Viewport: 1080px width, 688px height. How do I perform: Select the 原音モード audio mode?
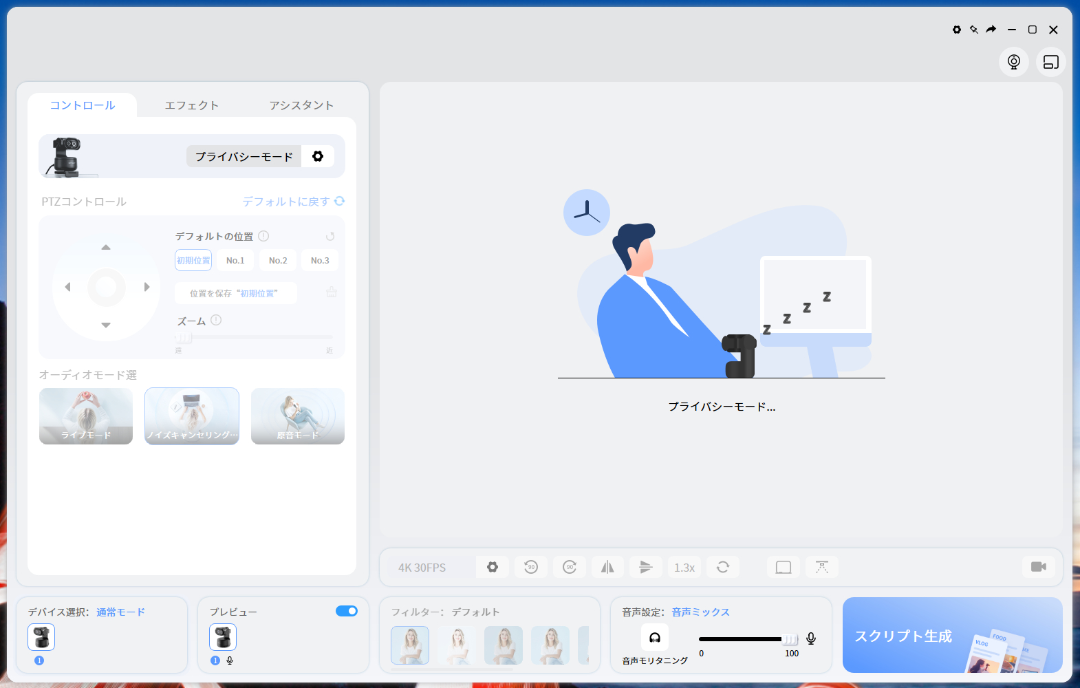(x=298, y=416)
